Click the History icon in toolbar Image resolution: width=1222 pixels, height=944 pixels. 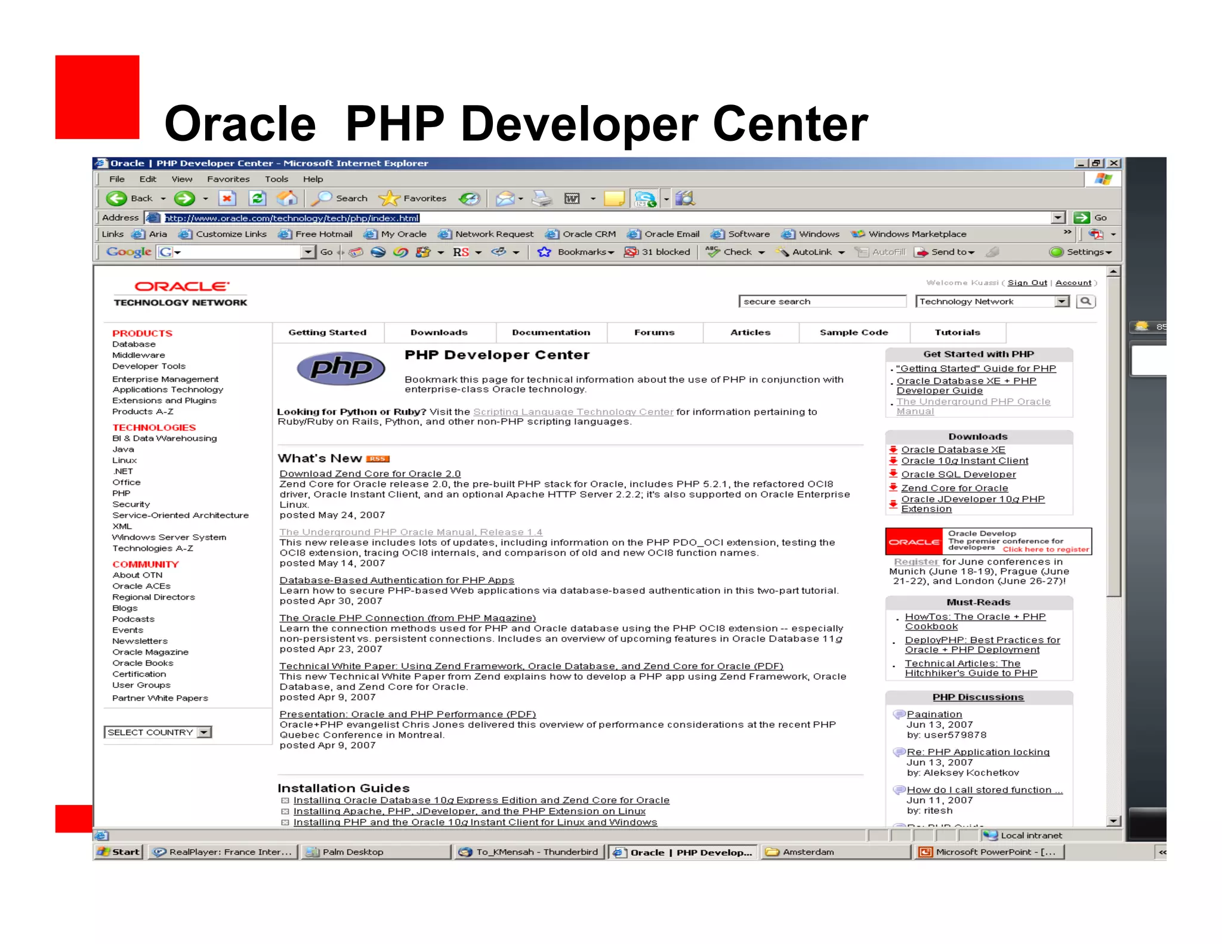[x=470, y=198]
